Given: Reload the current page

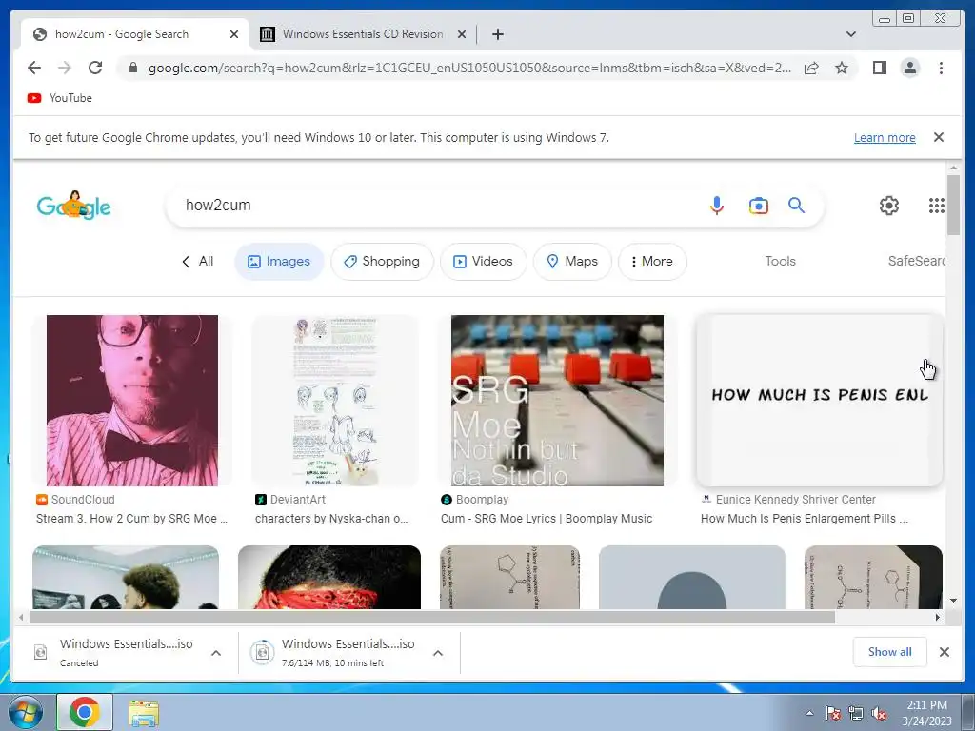Looking at the screenshot, I should (x=95, y=68).
